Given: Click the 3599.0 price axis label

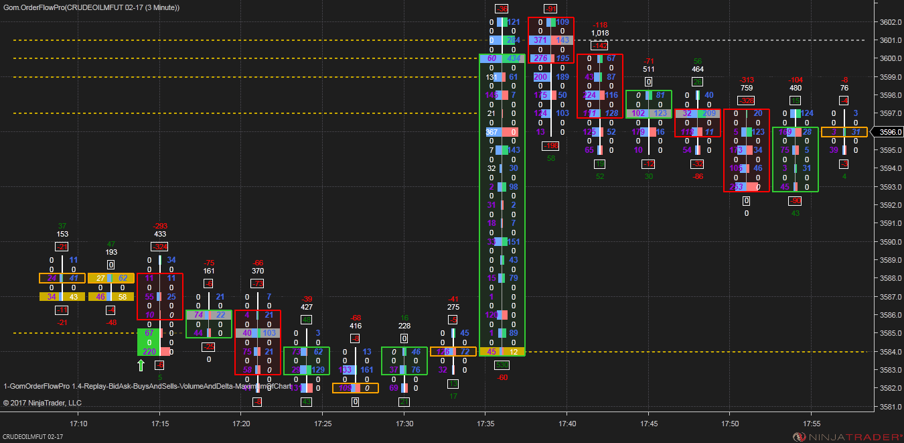Looking at the screenshot, I should pyautogui.click(x=891, y=77).
